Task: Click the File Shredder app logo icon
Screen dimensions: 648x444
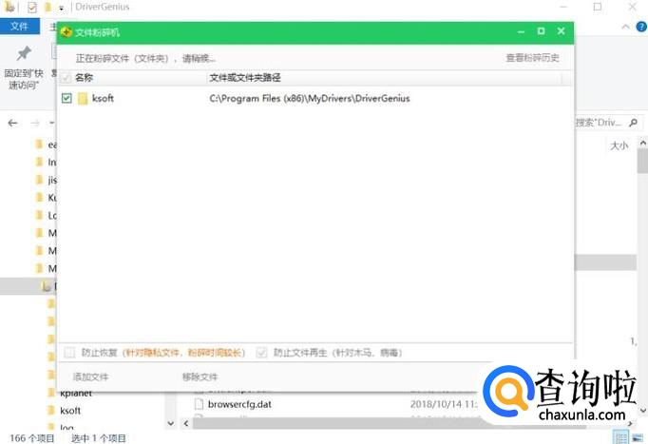Action: click(x=67, y=31)
